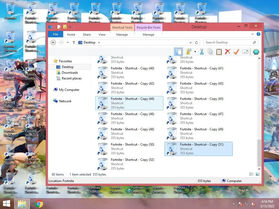Click inside the Search Desktop field
Viewport: 279px width, 209px height.
click(x=231, y=42)
